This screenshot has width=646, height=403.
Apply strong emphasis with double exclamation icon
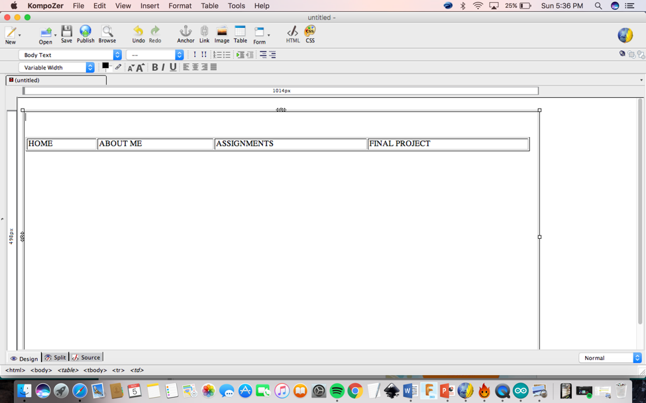(203, 55)
